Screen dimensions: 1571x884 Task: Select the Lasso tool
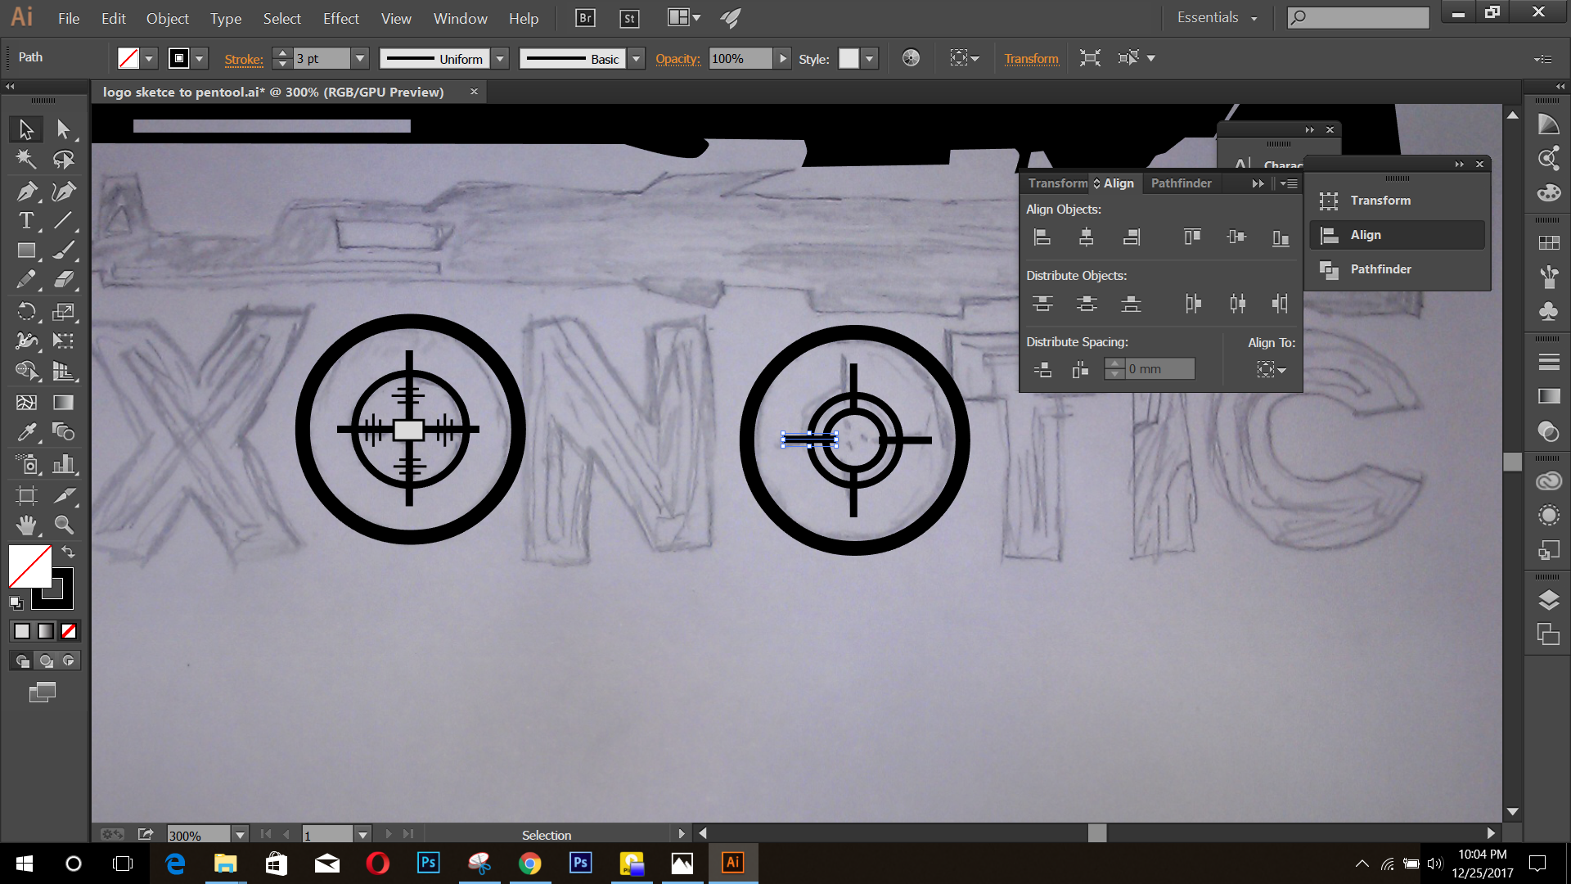coord(63,159)
